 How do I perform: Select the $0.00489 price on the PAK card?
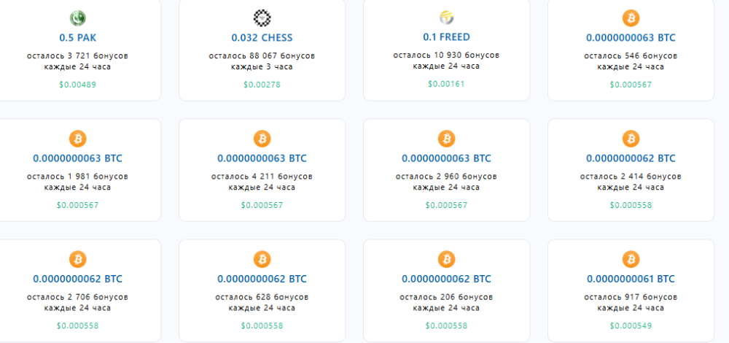[77, 85]
